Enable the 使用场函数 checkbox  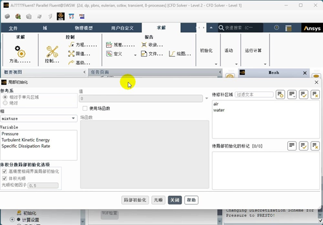tap(85, 108)
